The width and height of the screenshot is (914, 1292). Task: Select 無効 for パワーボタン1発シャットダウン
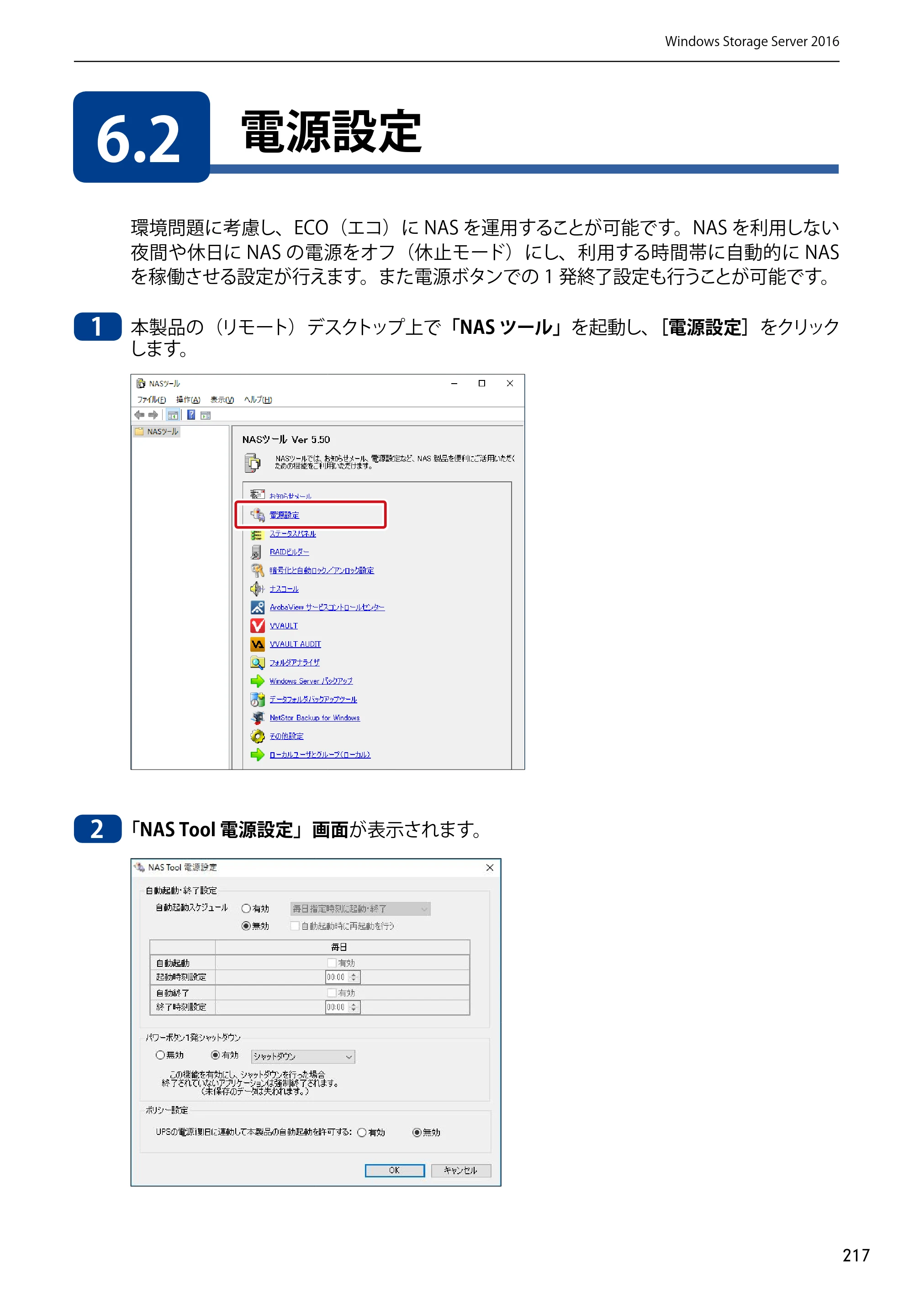coord(160,1055)
